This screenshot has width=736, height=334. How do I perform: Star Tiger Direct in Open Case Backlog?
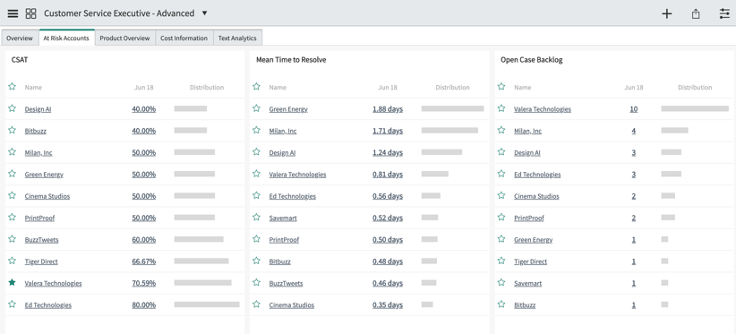(x=501, y=261)
